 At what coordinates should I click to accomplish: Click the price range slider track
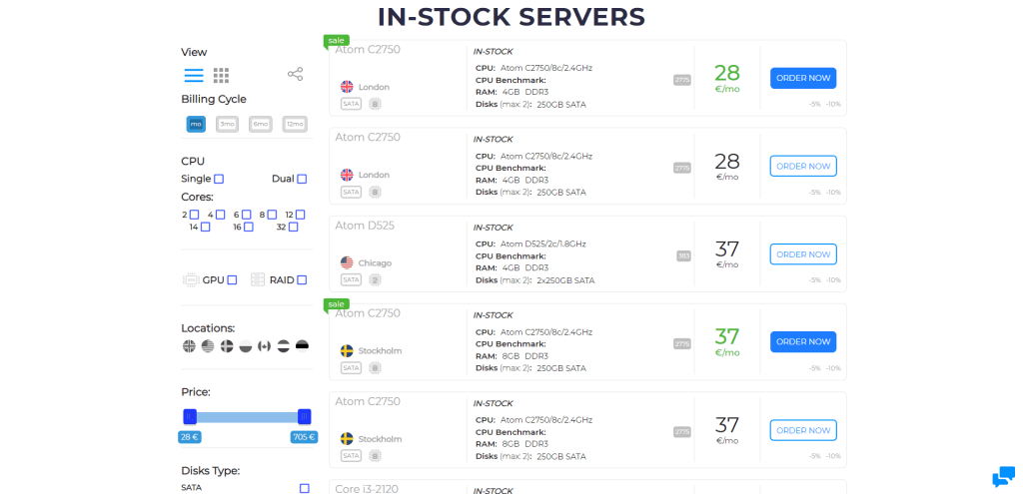247,417
